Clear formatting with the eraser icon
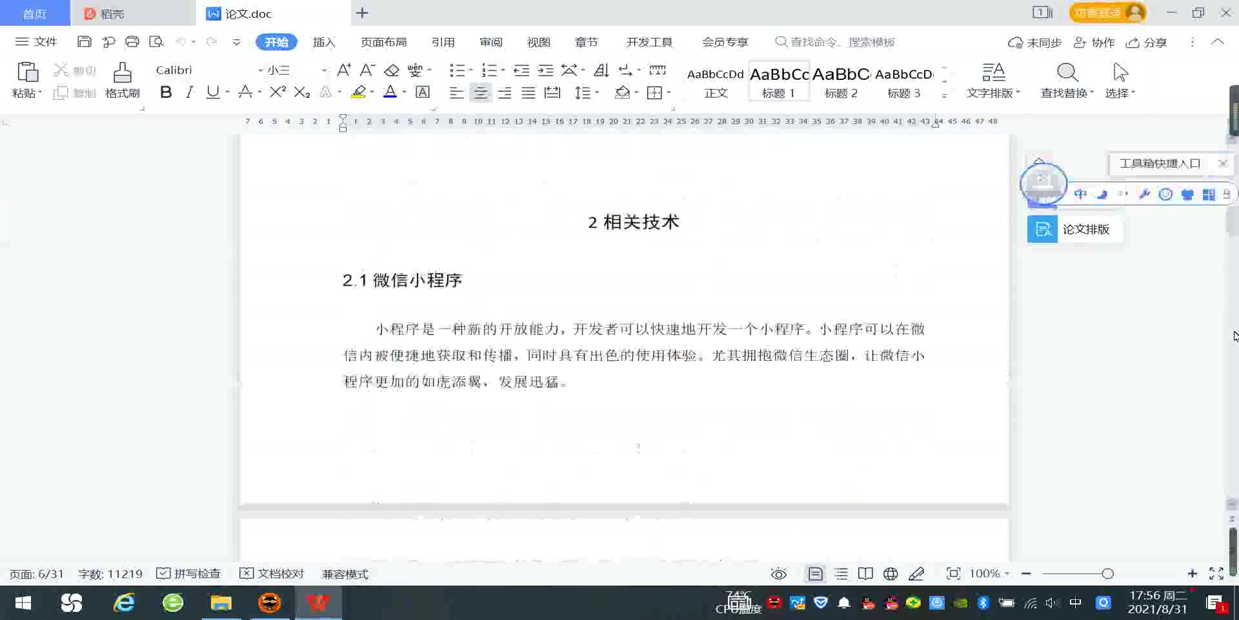This screenshot has width=1239, height=620. (391, 70)
